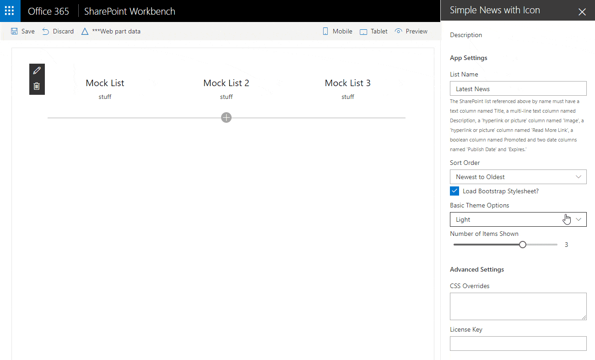595x360 pixels.
Task: Click the Number of Items Shown slider handle
Action: point(523,245)
